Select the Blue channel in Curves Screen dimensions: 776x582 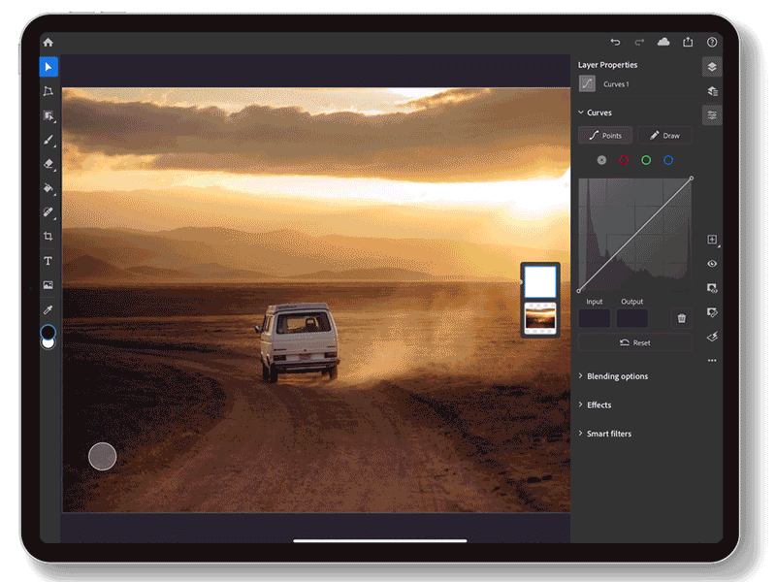coord(667,160)
